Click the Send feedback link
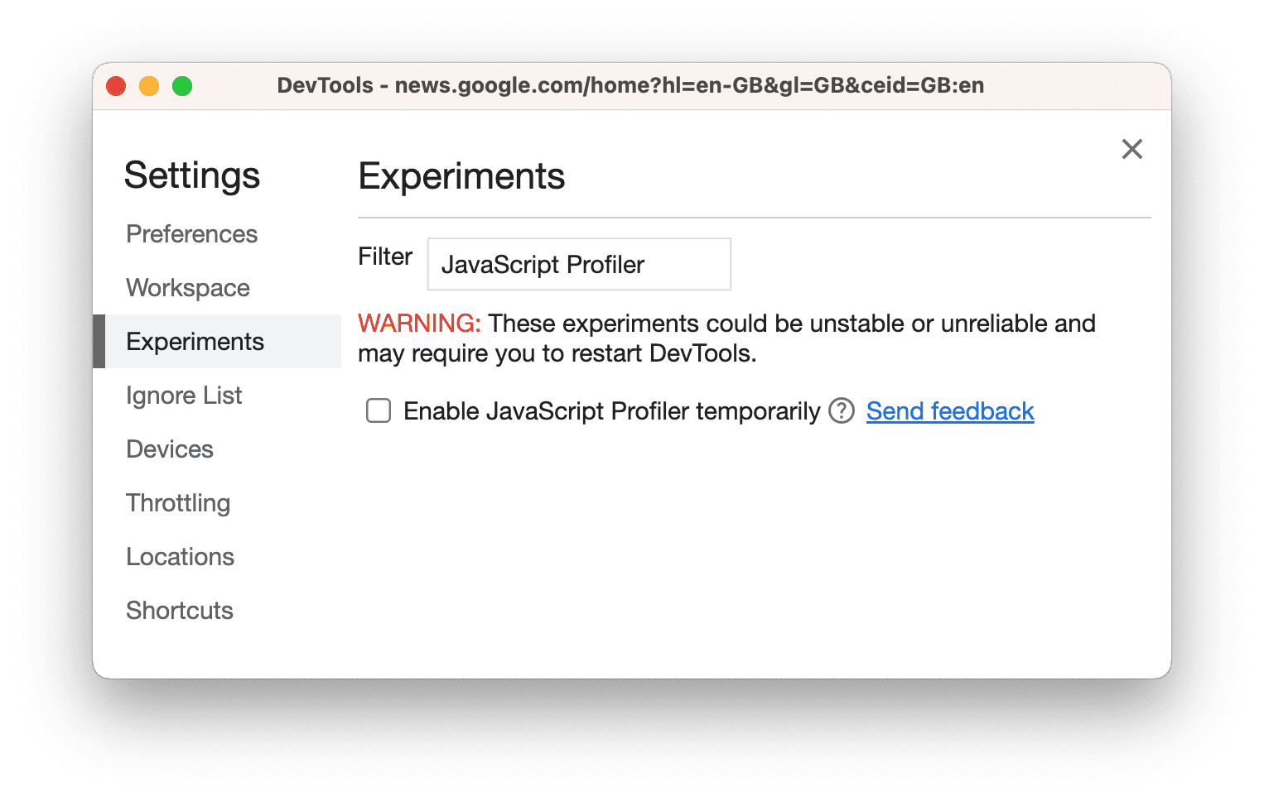 (x=949, y=410)
